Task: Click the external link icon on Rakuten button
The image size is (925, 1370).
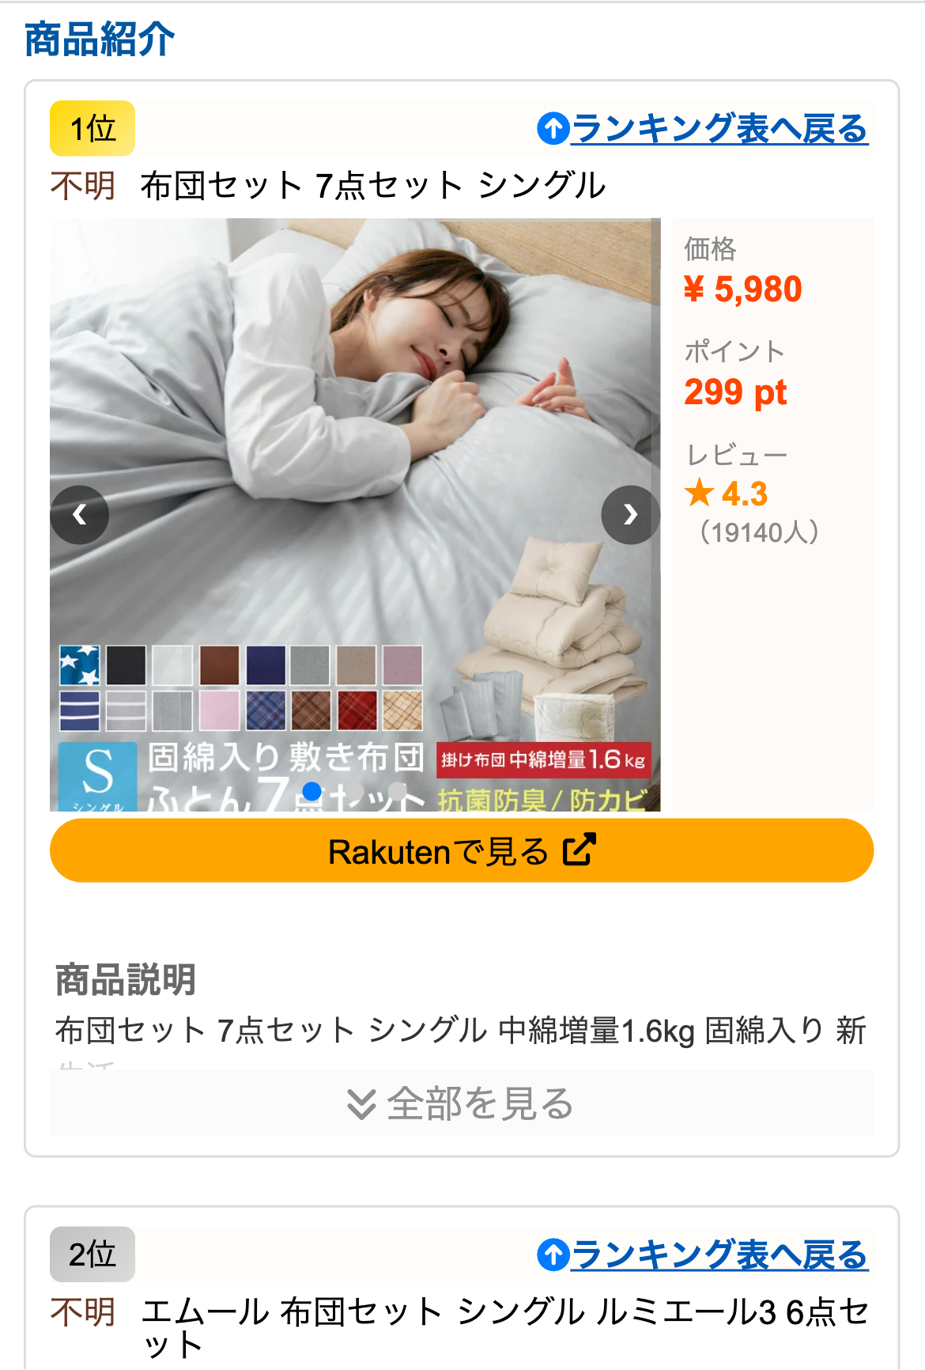Action: tap(579, 850)
